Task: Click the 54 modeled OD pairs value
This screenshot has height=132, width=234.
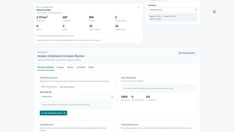Action: pos(117,26)
